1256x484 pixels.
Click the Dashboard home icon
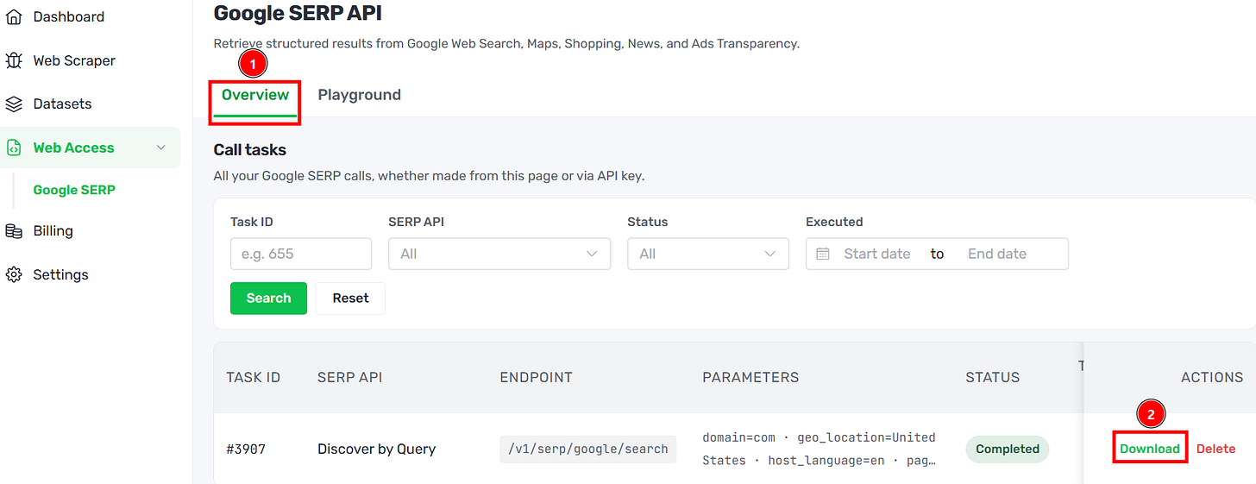tap(14, 16)
